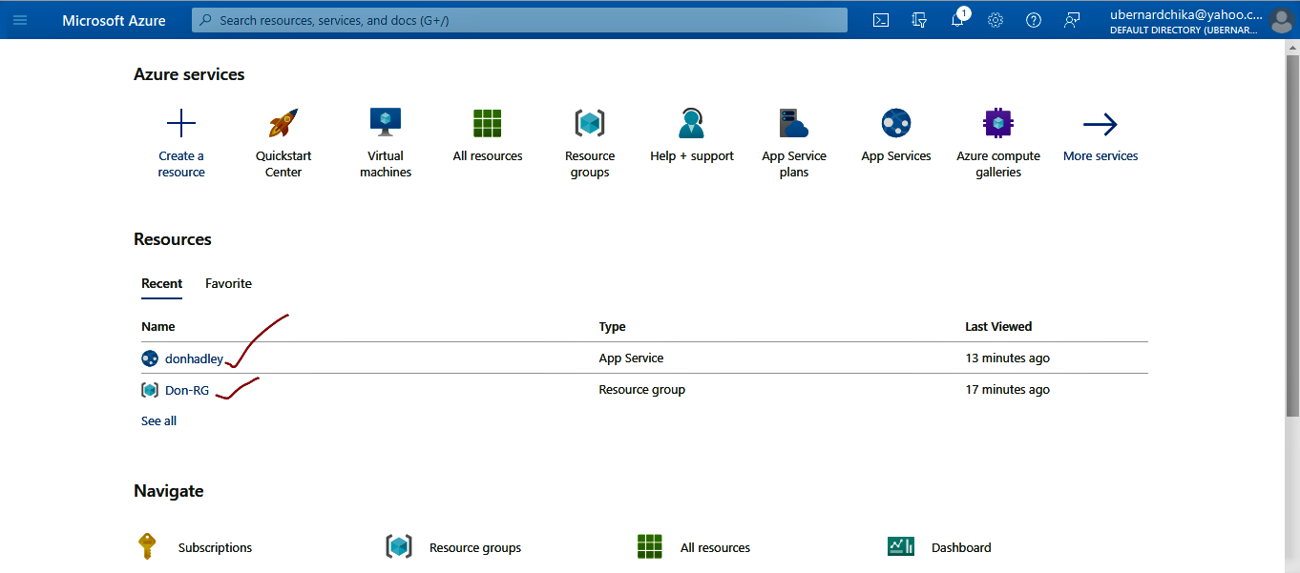Click the Don-RG resource group row icon
1300x573 pixels.
(x=150, y=390)
